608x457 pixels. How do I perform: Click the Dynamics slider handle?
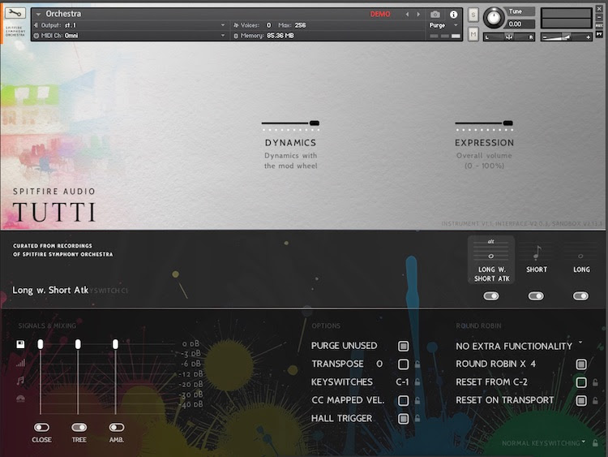[x=315, y=123]
